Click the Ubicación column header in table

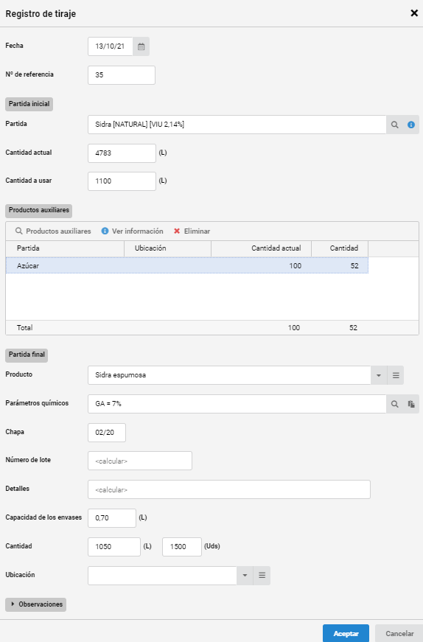coord(168,248)
